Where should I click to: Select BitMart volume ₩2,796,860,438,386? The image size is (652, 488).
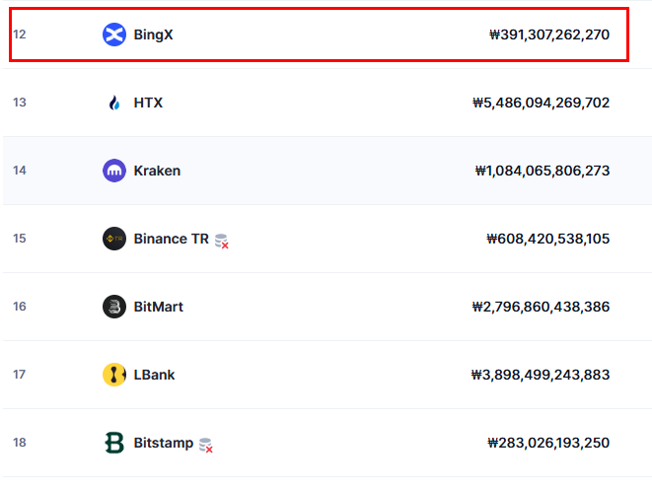pos(541,307)
